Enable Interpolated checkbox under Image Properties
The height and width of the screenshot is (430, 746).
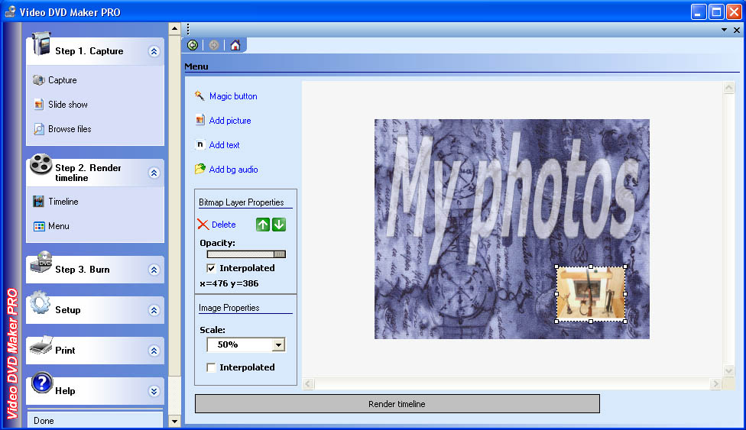point(212,368)
